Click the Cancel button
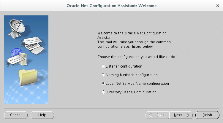This screenshot has height=123, width=223. click(16, 115)
